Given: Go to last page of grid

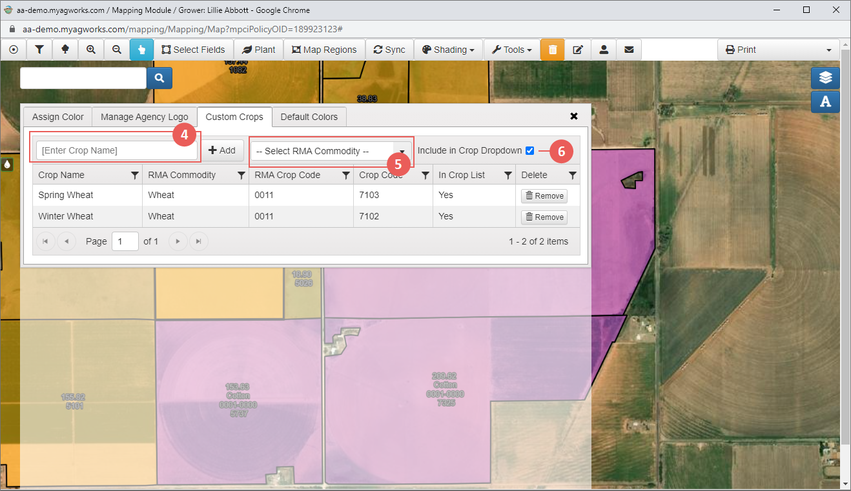Looking at the screenshot, I should coord(199,241).
